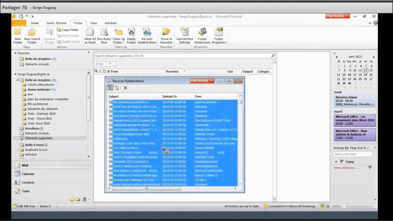Click Undo in the quick access toolbar

(27, 16)
